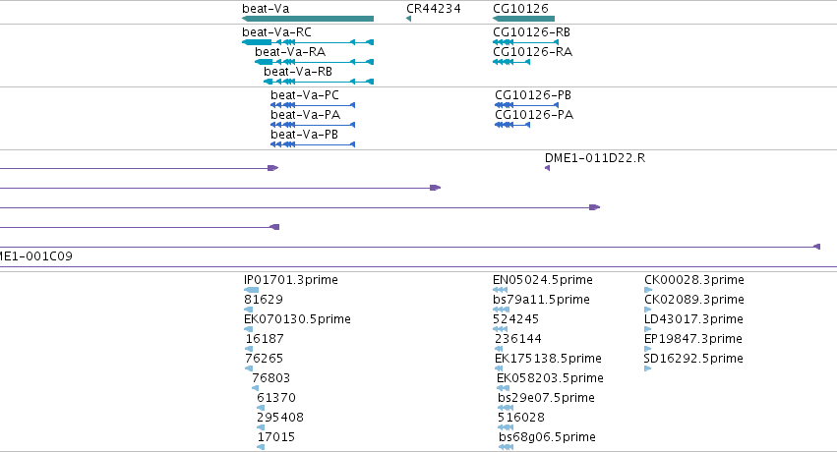Select protein beat-Va-PC label
The image size is (837, 452).
coord(304,95)
